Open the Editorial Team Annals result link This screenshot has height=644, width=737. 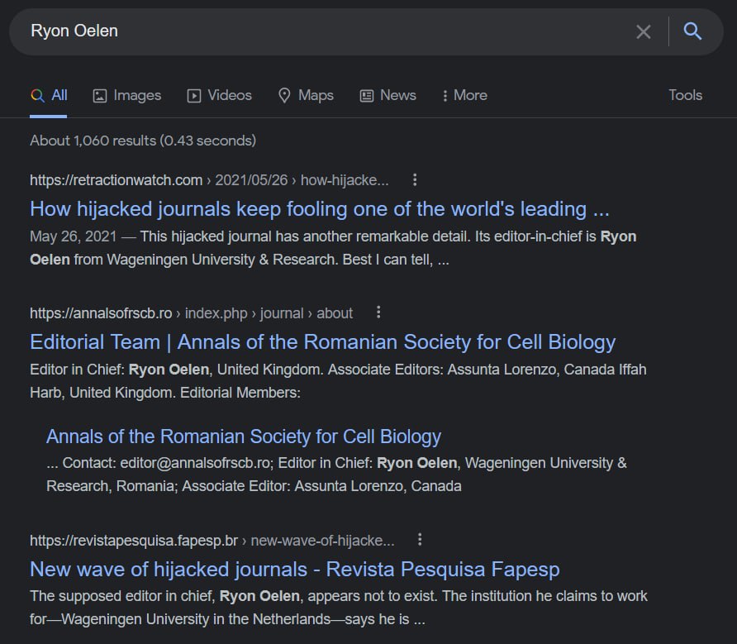tap(322, 341)
